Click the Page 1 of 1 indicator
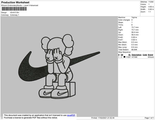Image resolution: width=155 pixels, height=120 pixels. coord(149,118)
